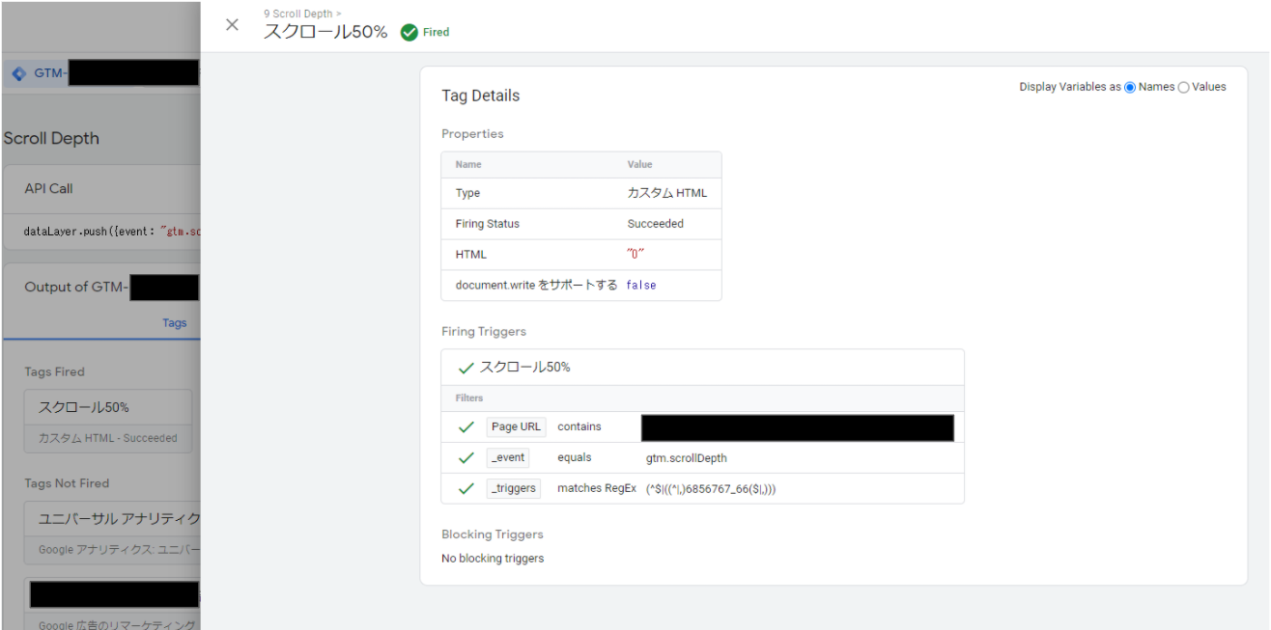The image size is (1271, 630).
Task: Click the checkmark in _event filter row
Action: [466, 458]
